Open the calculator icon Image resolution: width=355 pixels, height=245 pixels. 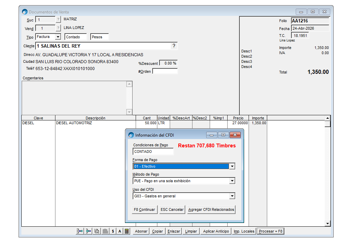click(x=127, y=231)
